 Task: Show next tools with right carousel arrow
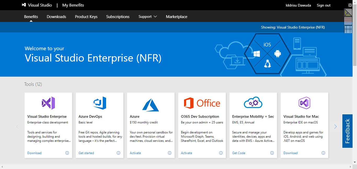(336, 127)
